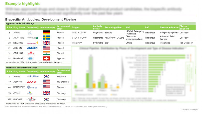Click the South Korean flag in AM105 row
Image resolution: width=202 pixels, height=114 pixels.
coord(46,76)
